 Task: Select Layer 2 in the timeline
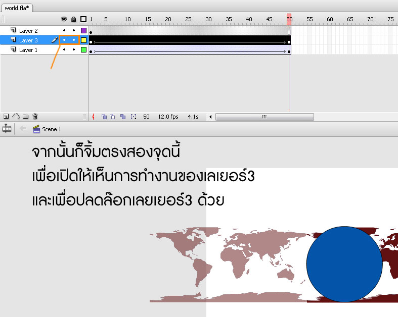pos(28,31)
